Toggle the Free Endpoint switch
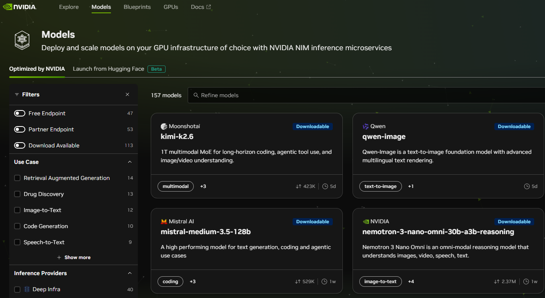545x298 pixels. (x=20, y=113)
